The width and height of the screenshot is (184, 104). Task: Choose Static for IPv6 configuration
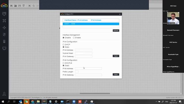(64, 66)
